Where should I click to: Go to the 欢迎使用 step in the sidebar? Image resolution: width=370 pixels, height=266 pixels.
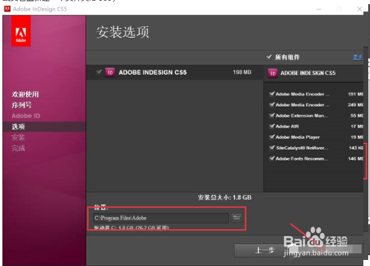point(25,94)
